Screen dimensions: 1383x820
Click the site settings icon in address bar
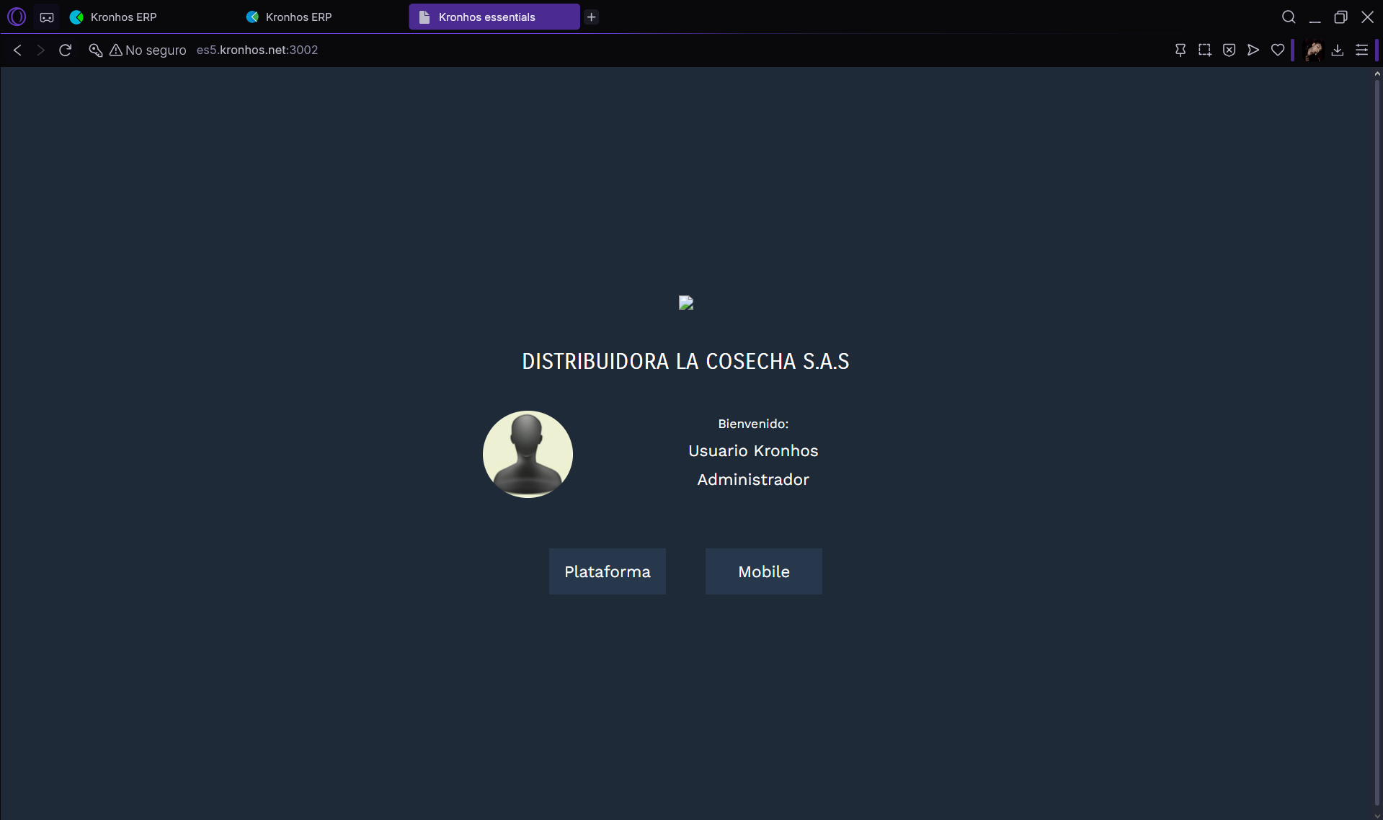click(x=95, y=50)
